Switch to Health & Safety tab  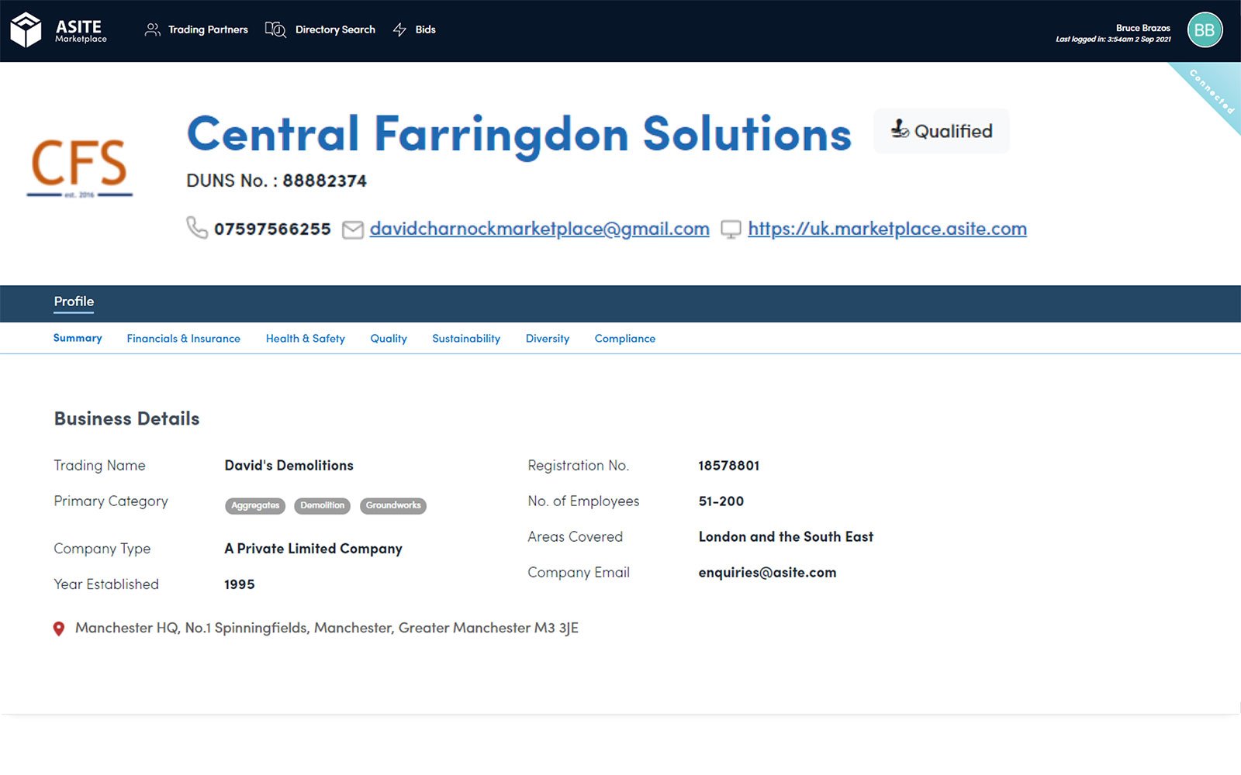[x=306, y=339]
